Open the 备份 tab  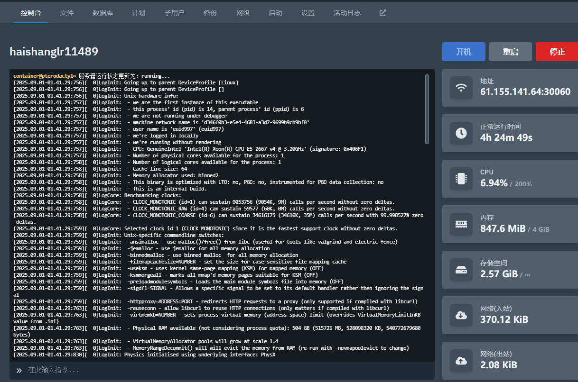click(x=210, y=13)
